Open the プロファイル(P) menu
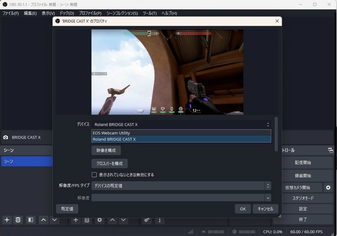 click(x=90, y=13)
